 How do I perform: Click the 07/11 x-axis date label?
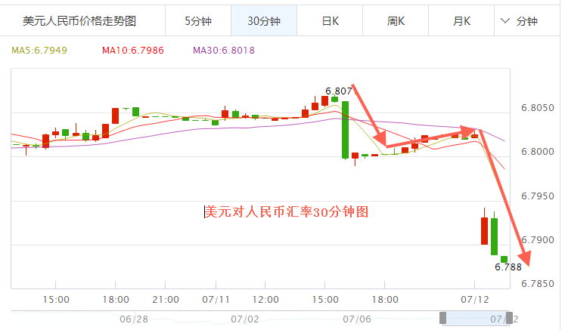(x=216, y=299)
